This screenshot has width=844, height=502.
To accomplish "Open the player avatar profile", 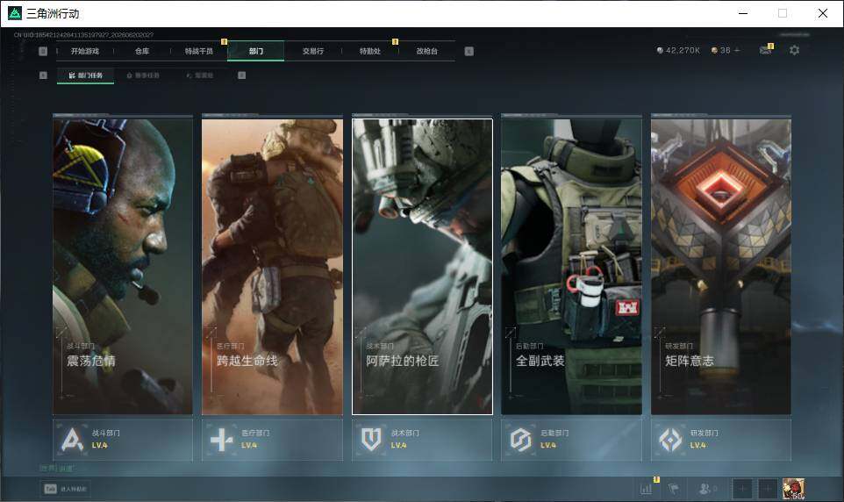I will coord(794,489).
